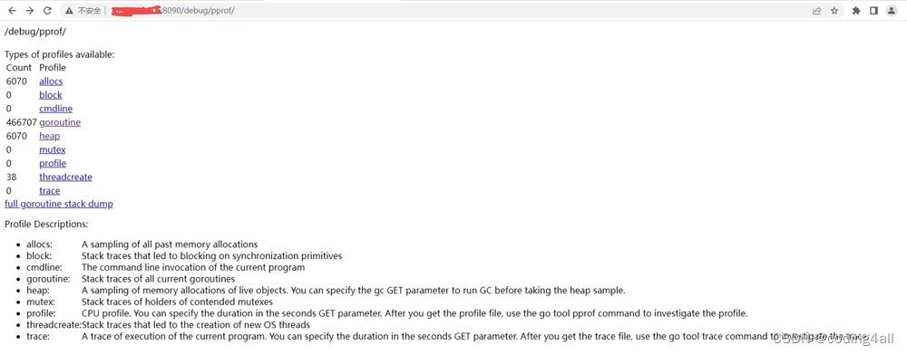Bookmark this page with the star
The height and width of the screenshot is (355, 907).
click(834, 10)
